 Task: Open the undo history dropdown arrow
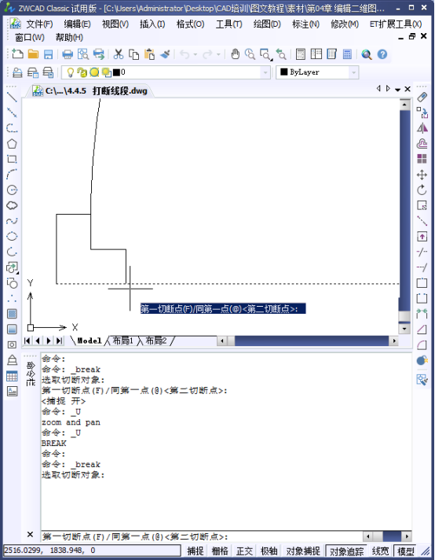[x=196, y=54]
